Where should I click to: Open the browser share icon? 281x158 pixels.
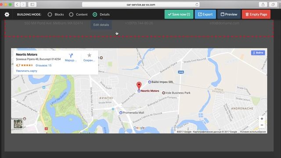pos(263,4)
